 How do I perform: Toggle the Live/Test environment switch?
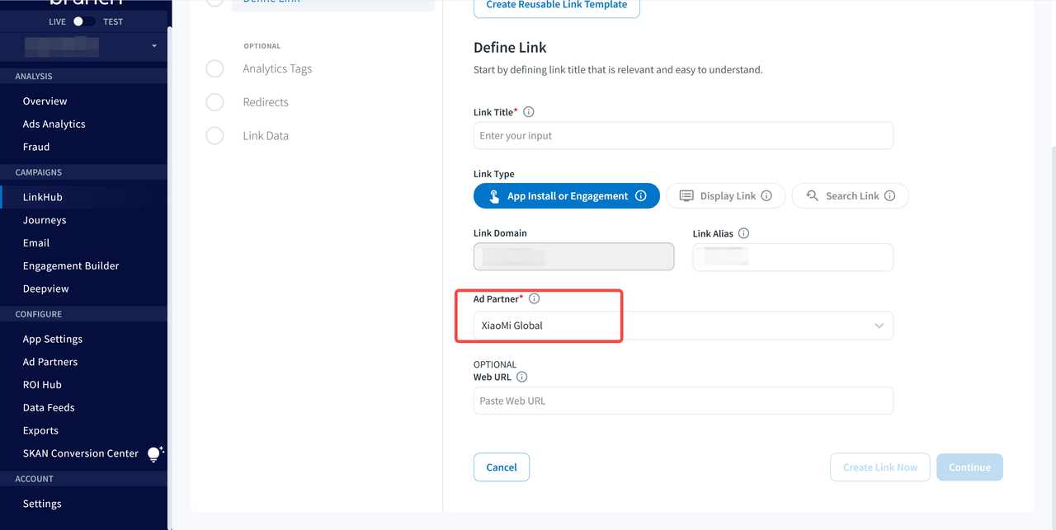[84, 21]
